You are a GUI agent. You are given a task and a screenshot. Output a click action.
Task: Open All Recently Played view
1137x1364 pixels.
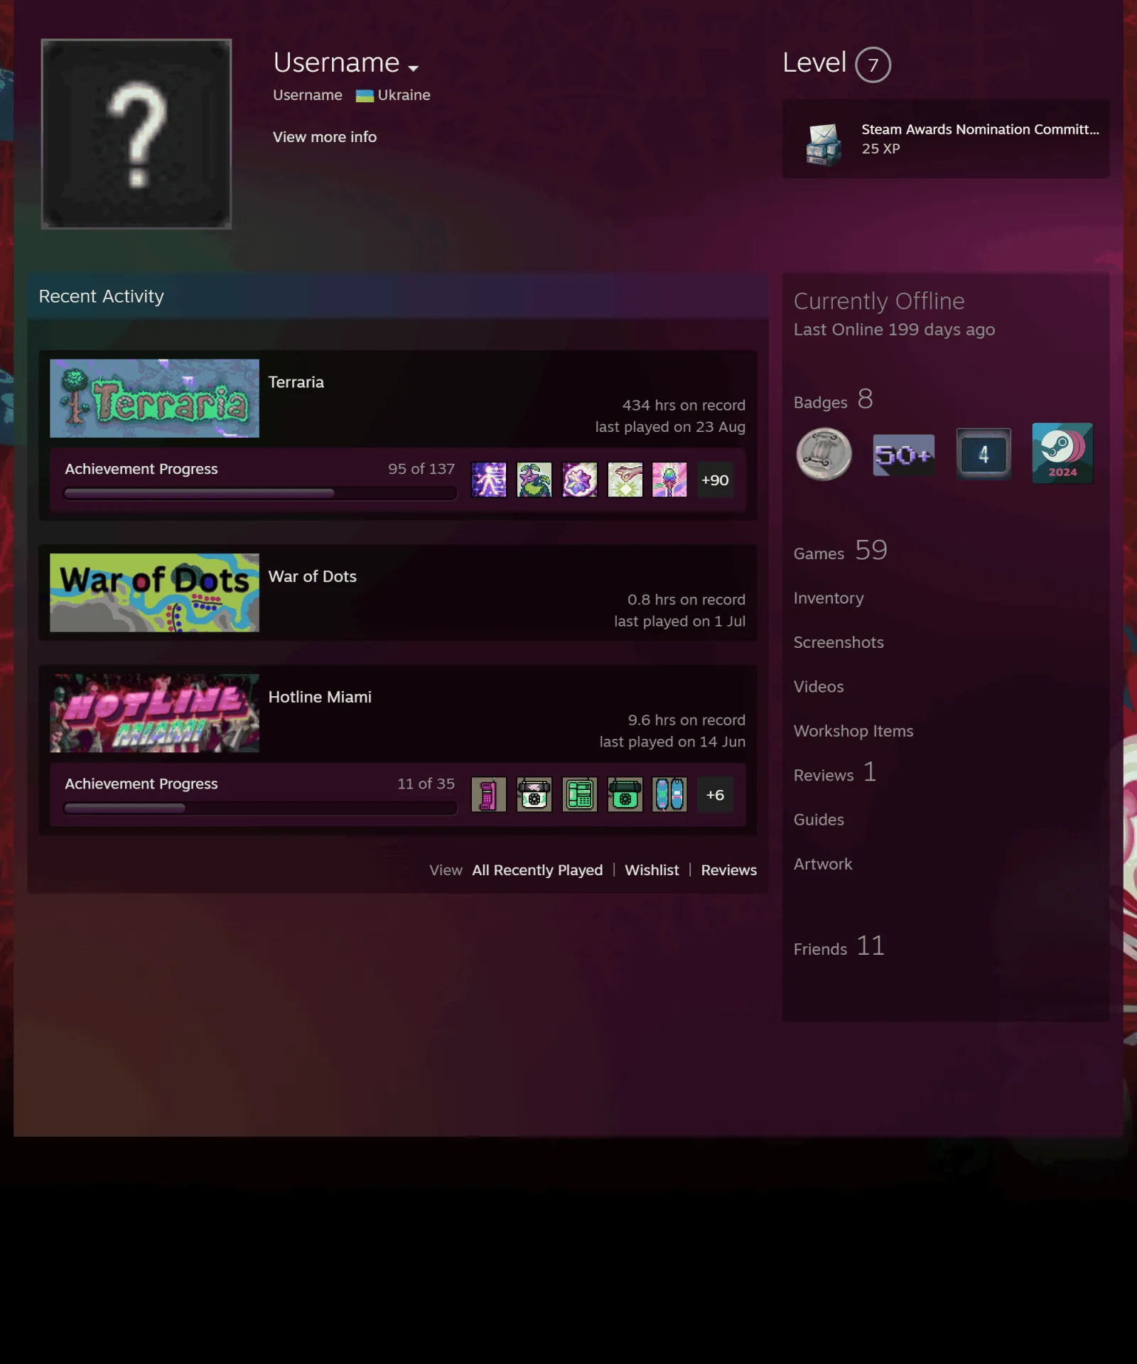point(537,870)
